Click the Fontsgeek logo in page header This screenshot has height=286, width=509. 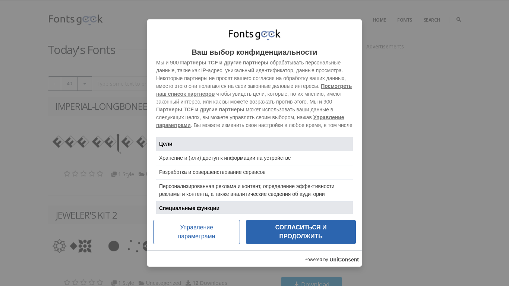click(76, 19)
